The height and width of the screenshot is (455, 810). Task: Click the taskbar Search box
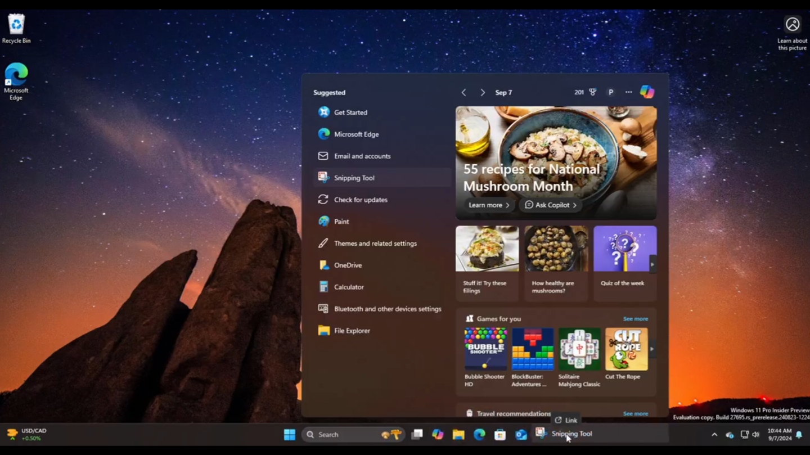click(353, 434)
